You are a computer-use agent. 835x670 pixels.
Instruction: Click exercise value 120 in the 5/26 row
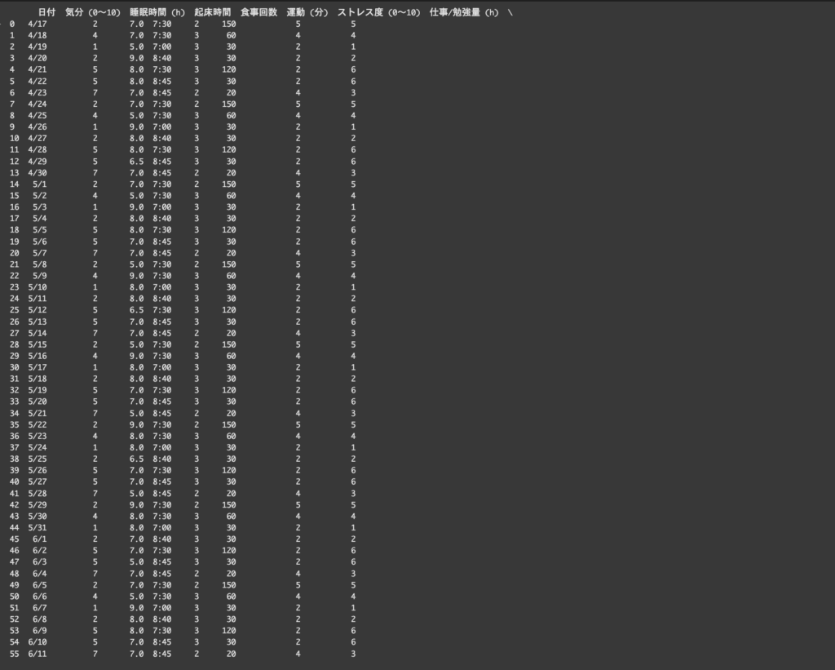229,471
